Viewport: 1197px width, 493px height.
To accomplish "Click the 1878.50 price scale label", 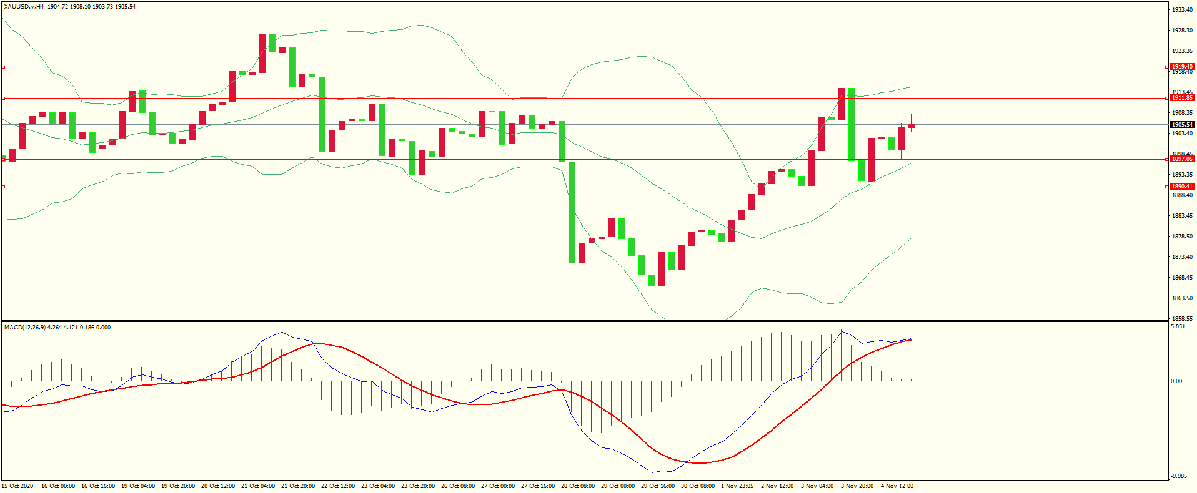I will click(x=1182, y=237).
